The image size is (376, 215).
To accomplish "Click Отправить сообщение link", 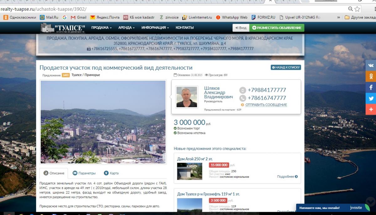I will (x=266, y=105).
